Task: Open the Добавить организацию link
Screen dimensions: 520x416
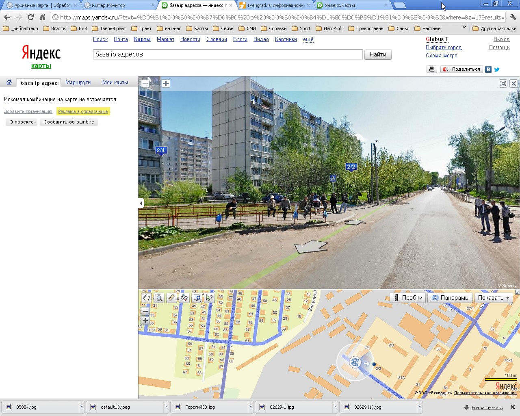Action: [x=28, y=111]
